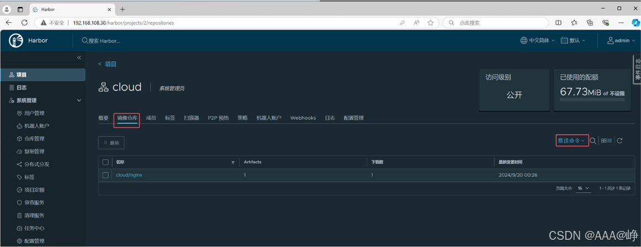Collapse the Harbor sidebar with the double chevron
The image size is (641, 247).
pyautogui.click(x=80, y=57)
